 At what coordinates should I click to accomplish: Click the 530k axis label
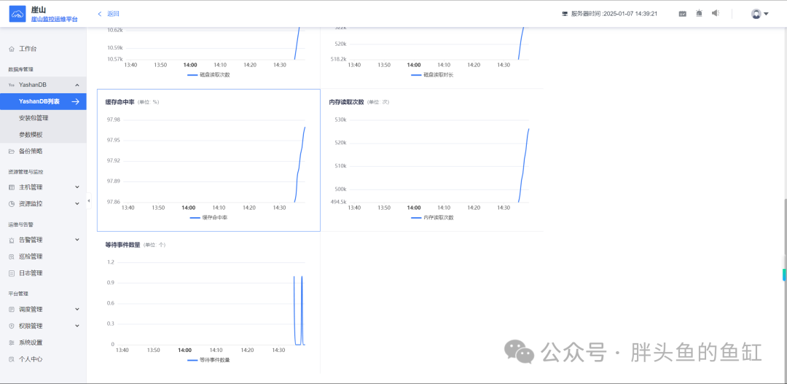341,119
